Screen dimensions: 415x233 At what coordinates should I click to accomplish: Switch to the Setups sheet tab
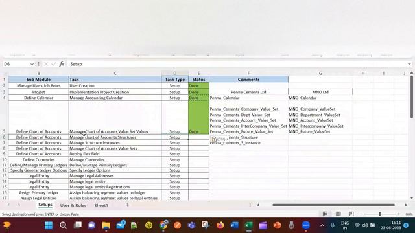point(45,205)
